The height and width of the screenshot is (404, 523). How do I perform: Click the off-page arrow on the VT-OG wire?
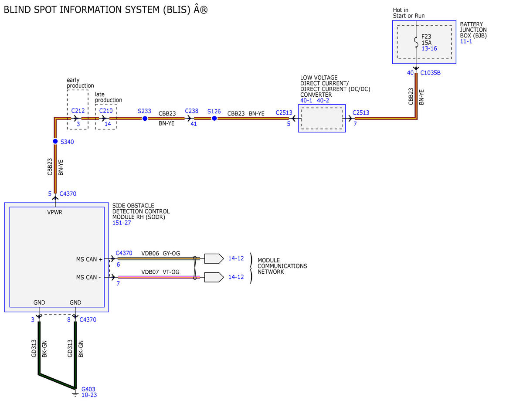click(214, 277)
